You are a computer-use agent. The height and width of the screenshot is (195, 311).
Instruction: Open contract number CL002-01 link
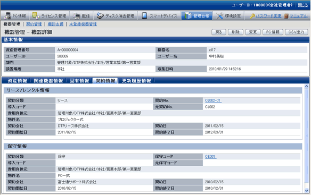click(x=213, y=100)
